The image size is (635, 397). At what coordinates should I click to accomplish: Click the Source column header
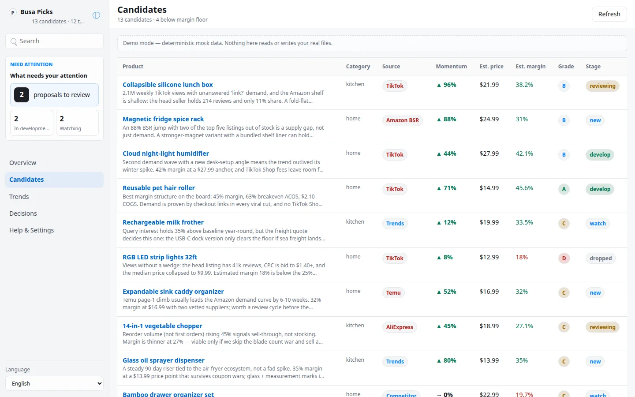tap(391, 67)
